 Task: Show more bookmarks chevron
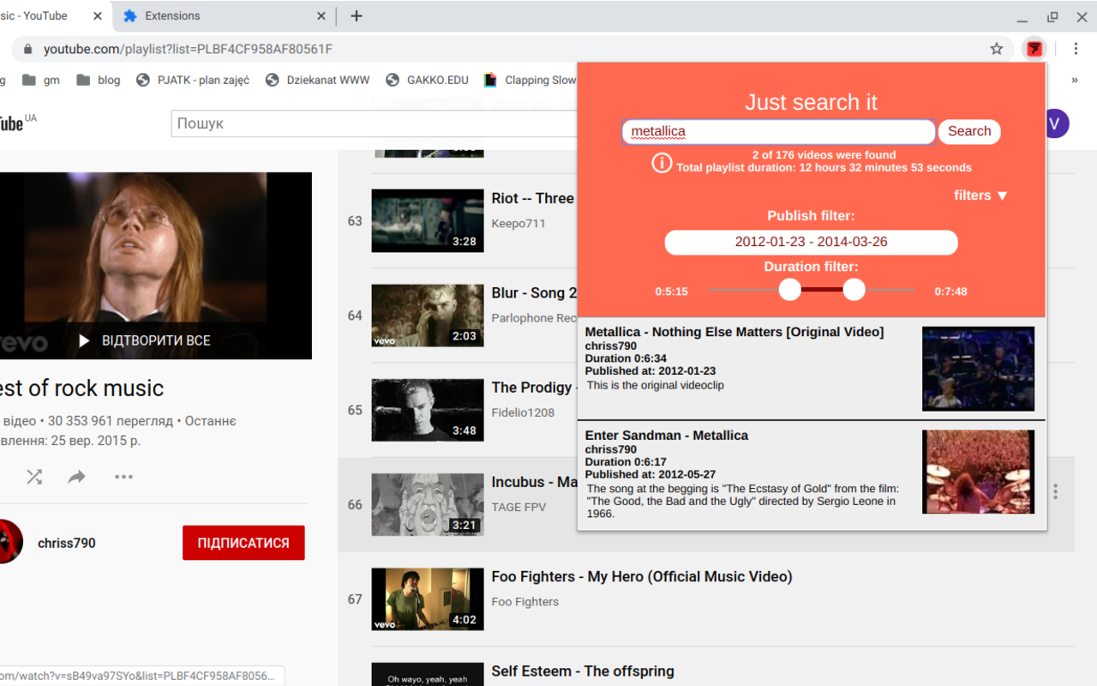coord(1075,80)
